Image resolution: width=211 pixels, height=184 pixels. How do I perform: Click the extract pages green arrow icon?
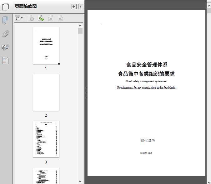click(41, 18)
